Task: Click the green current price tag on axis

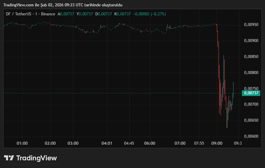Action: [x=251, y=93]
